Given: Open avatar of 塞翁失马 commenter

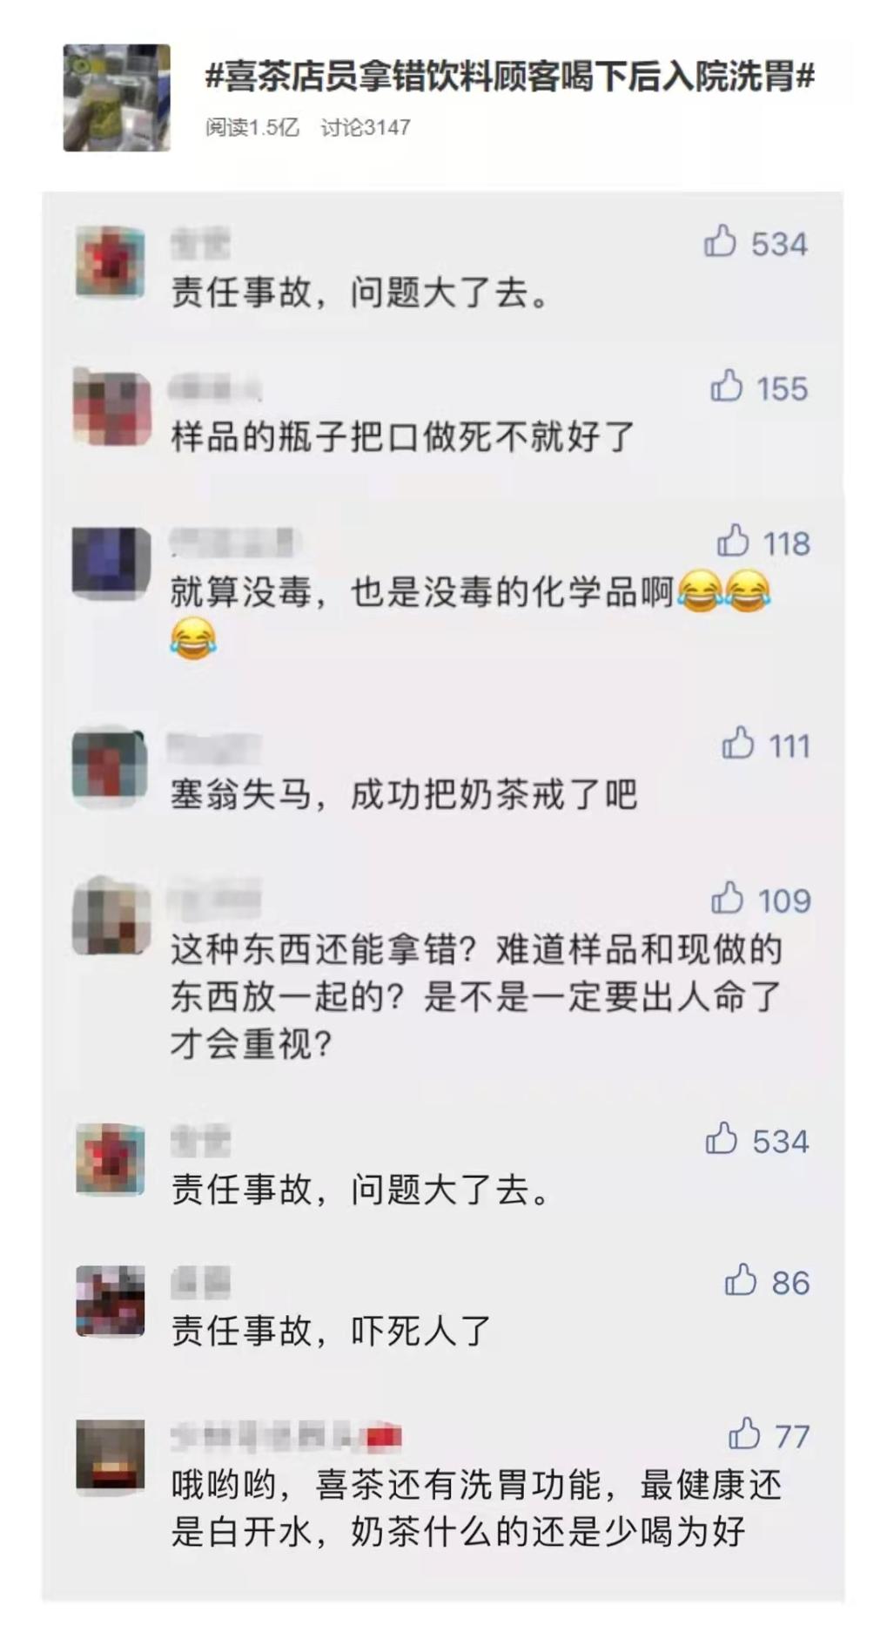Looking at the screenshot, I should [109, 766].
